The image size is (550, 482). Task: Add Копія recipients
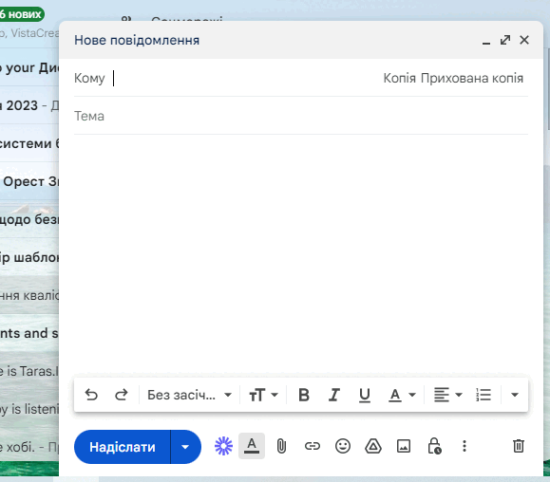[x=399, y=78]
